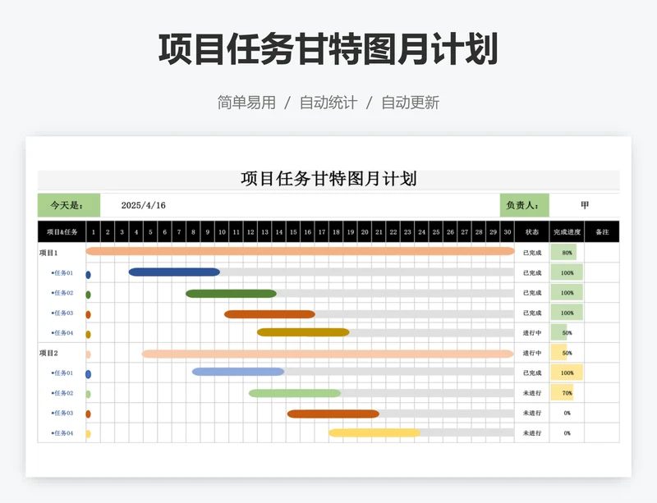Screen dimensions: 657x503
Task: Open 任务02 link under 项目2
Action: click(62, 393)
